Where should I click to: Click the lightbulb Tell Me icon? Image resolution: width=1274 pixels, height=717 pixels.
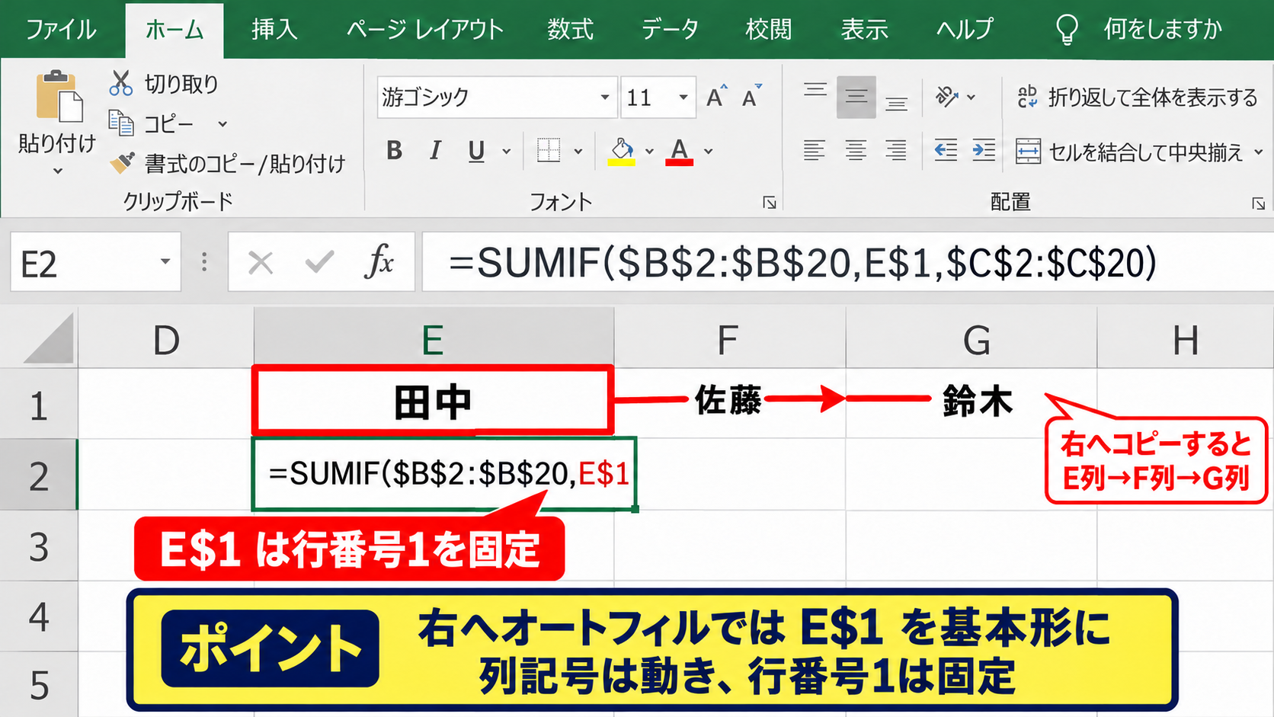(x=1067, y=29)
